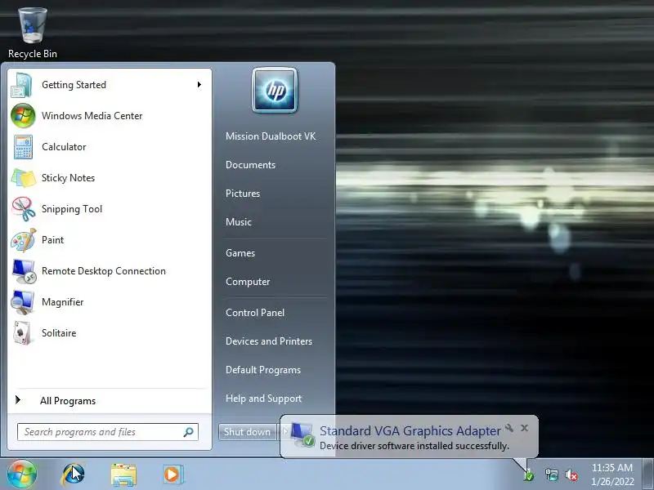Open Devices and Printers
Image resolution: width=654 pixels, height=490 pixels.
coord(269,341)
